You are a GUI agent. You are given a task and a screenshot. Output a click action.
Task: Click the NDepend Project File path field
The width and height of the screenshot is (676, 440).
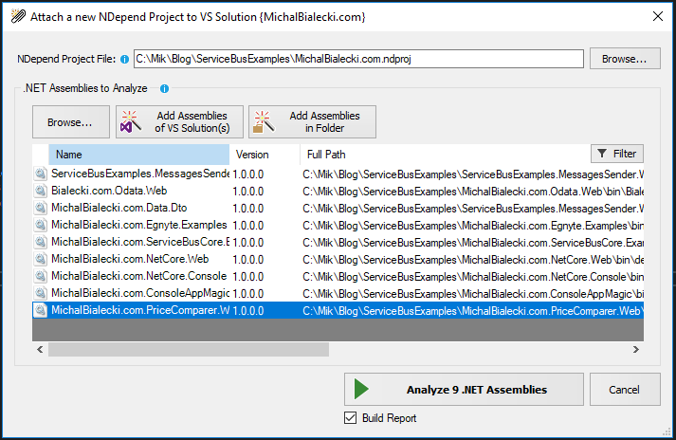tap(358, 59)
